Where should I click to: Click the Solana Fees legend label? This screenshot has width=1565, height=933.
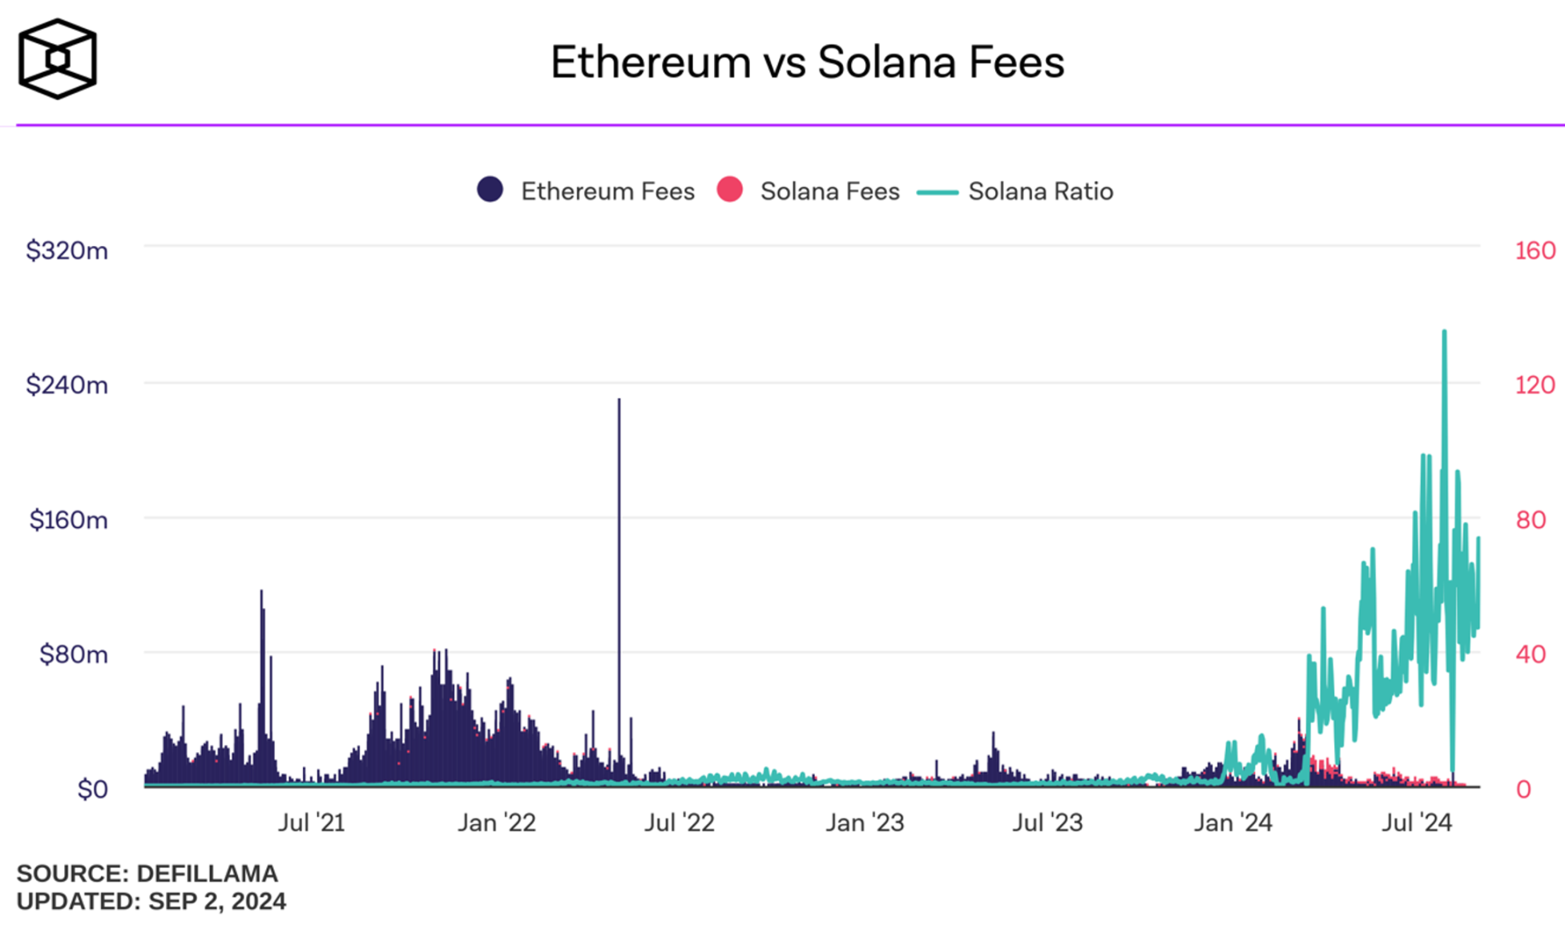(829, 191)
